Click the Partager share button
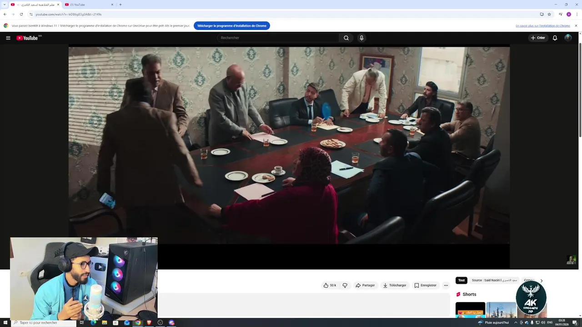 (x=365, y=285)
